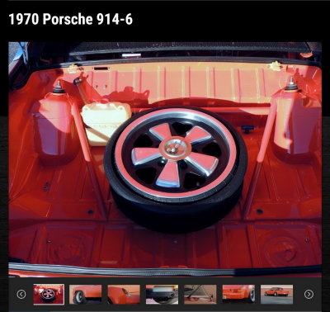
Task: Open the underside exhaust thumbnail
Action: tap(162, 295)
